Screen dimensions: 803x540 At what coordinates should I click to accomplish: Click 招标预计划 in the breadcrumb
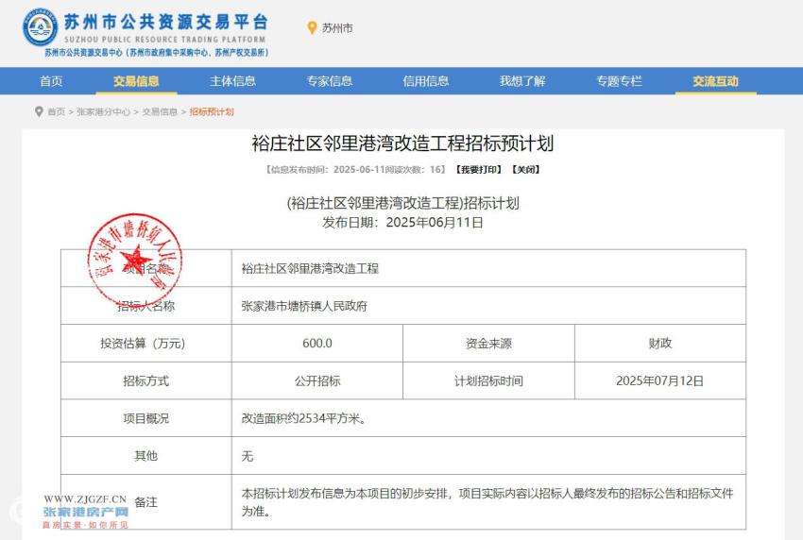click(212, 111)
